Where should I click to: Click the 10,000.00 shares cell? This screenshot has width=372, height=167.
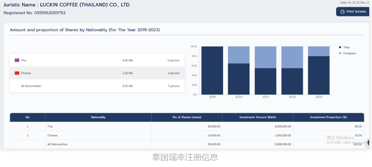[187, 135]
